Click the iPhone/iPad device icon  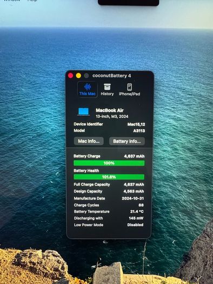[x=129, y=87]
